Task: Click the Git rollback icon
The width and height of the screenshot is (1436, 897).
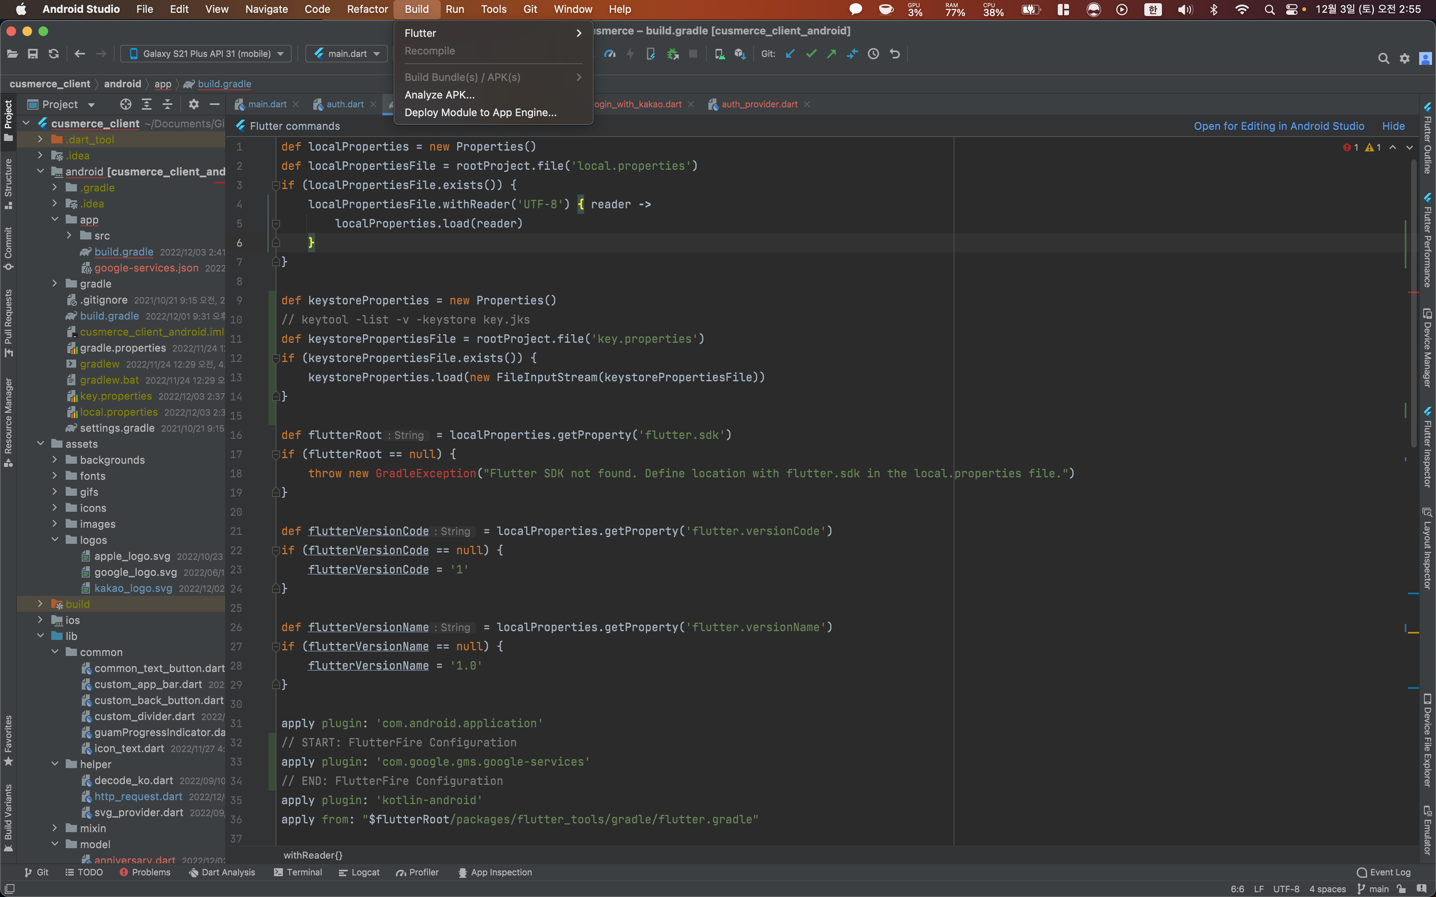Action: pos(895,54)
